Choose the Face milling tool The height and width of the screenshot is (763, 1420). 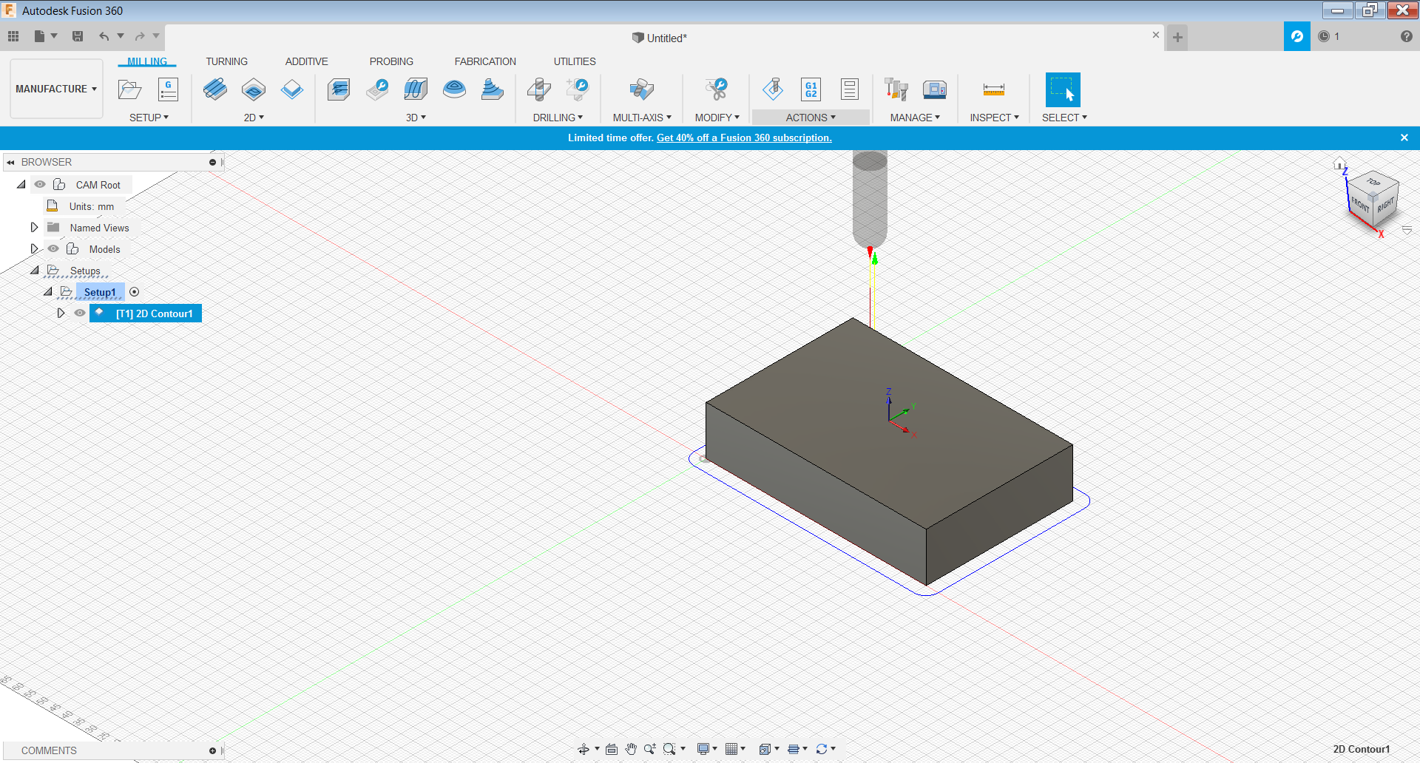click(292, 89)
